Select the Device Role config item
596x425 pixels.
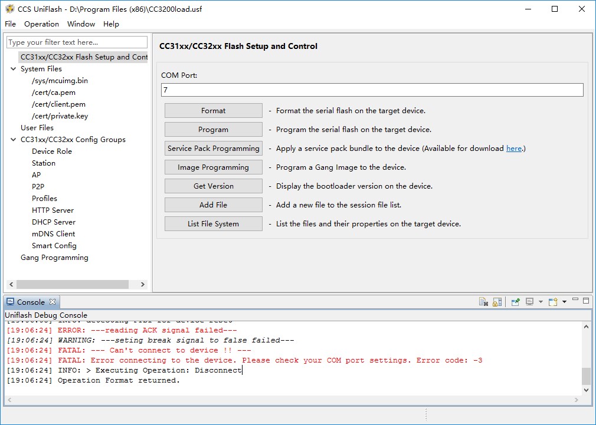pyautogui.click(x=52, y=151)
